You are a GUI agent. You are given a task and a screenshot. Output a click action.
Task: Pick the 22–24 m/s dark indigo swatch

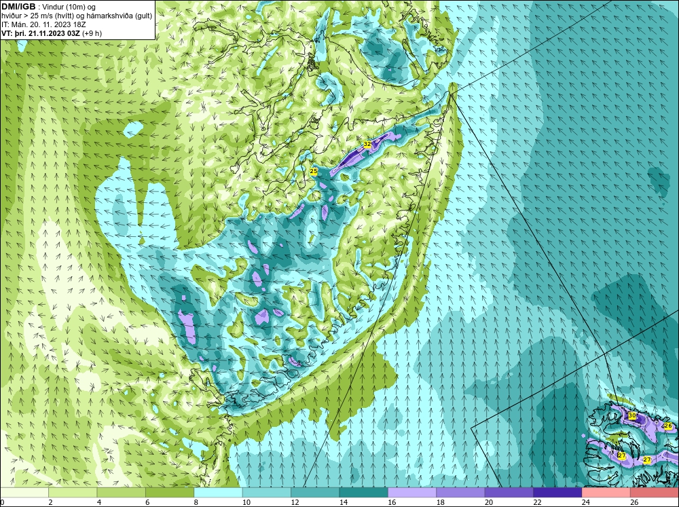pos(557,492)
